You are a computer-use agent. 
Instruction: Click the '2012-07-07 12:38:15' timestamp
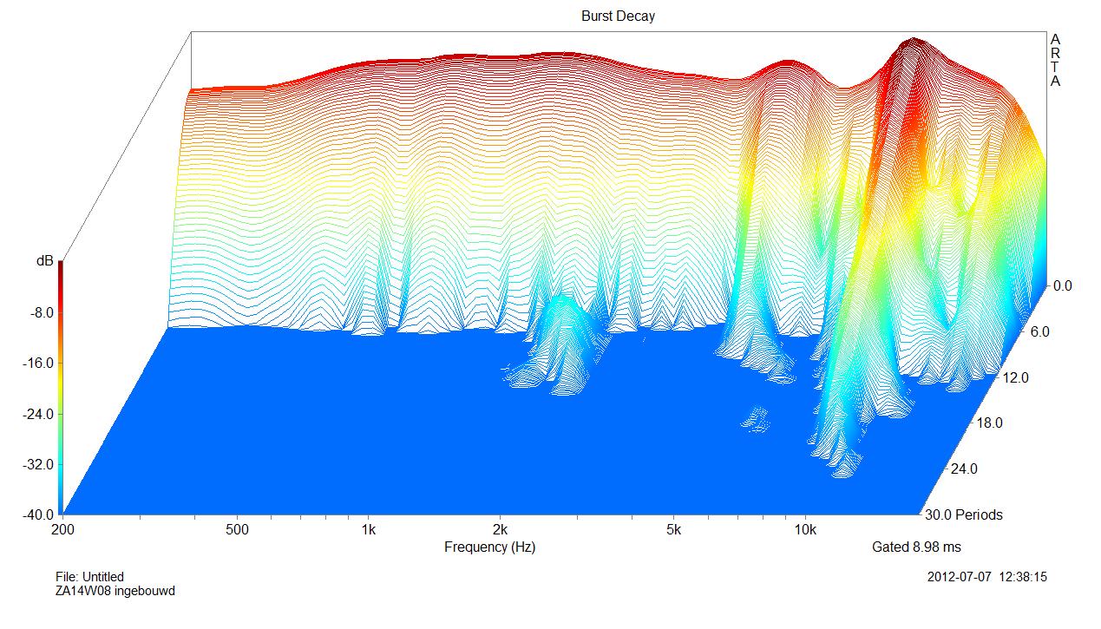pyautogui.click(x=986, y=576)
